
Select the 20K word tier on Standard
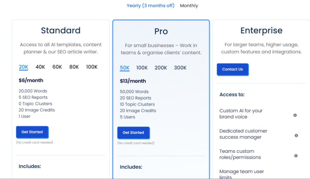pyautogui.click(x=23, y=67)
